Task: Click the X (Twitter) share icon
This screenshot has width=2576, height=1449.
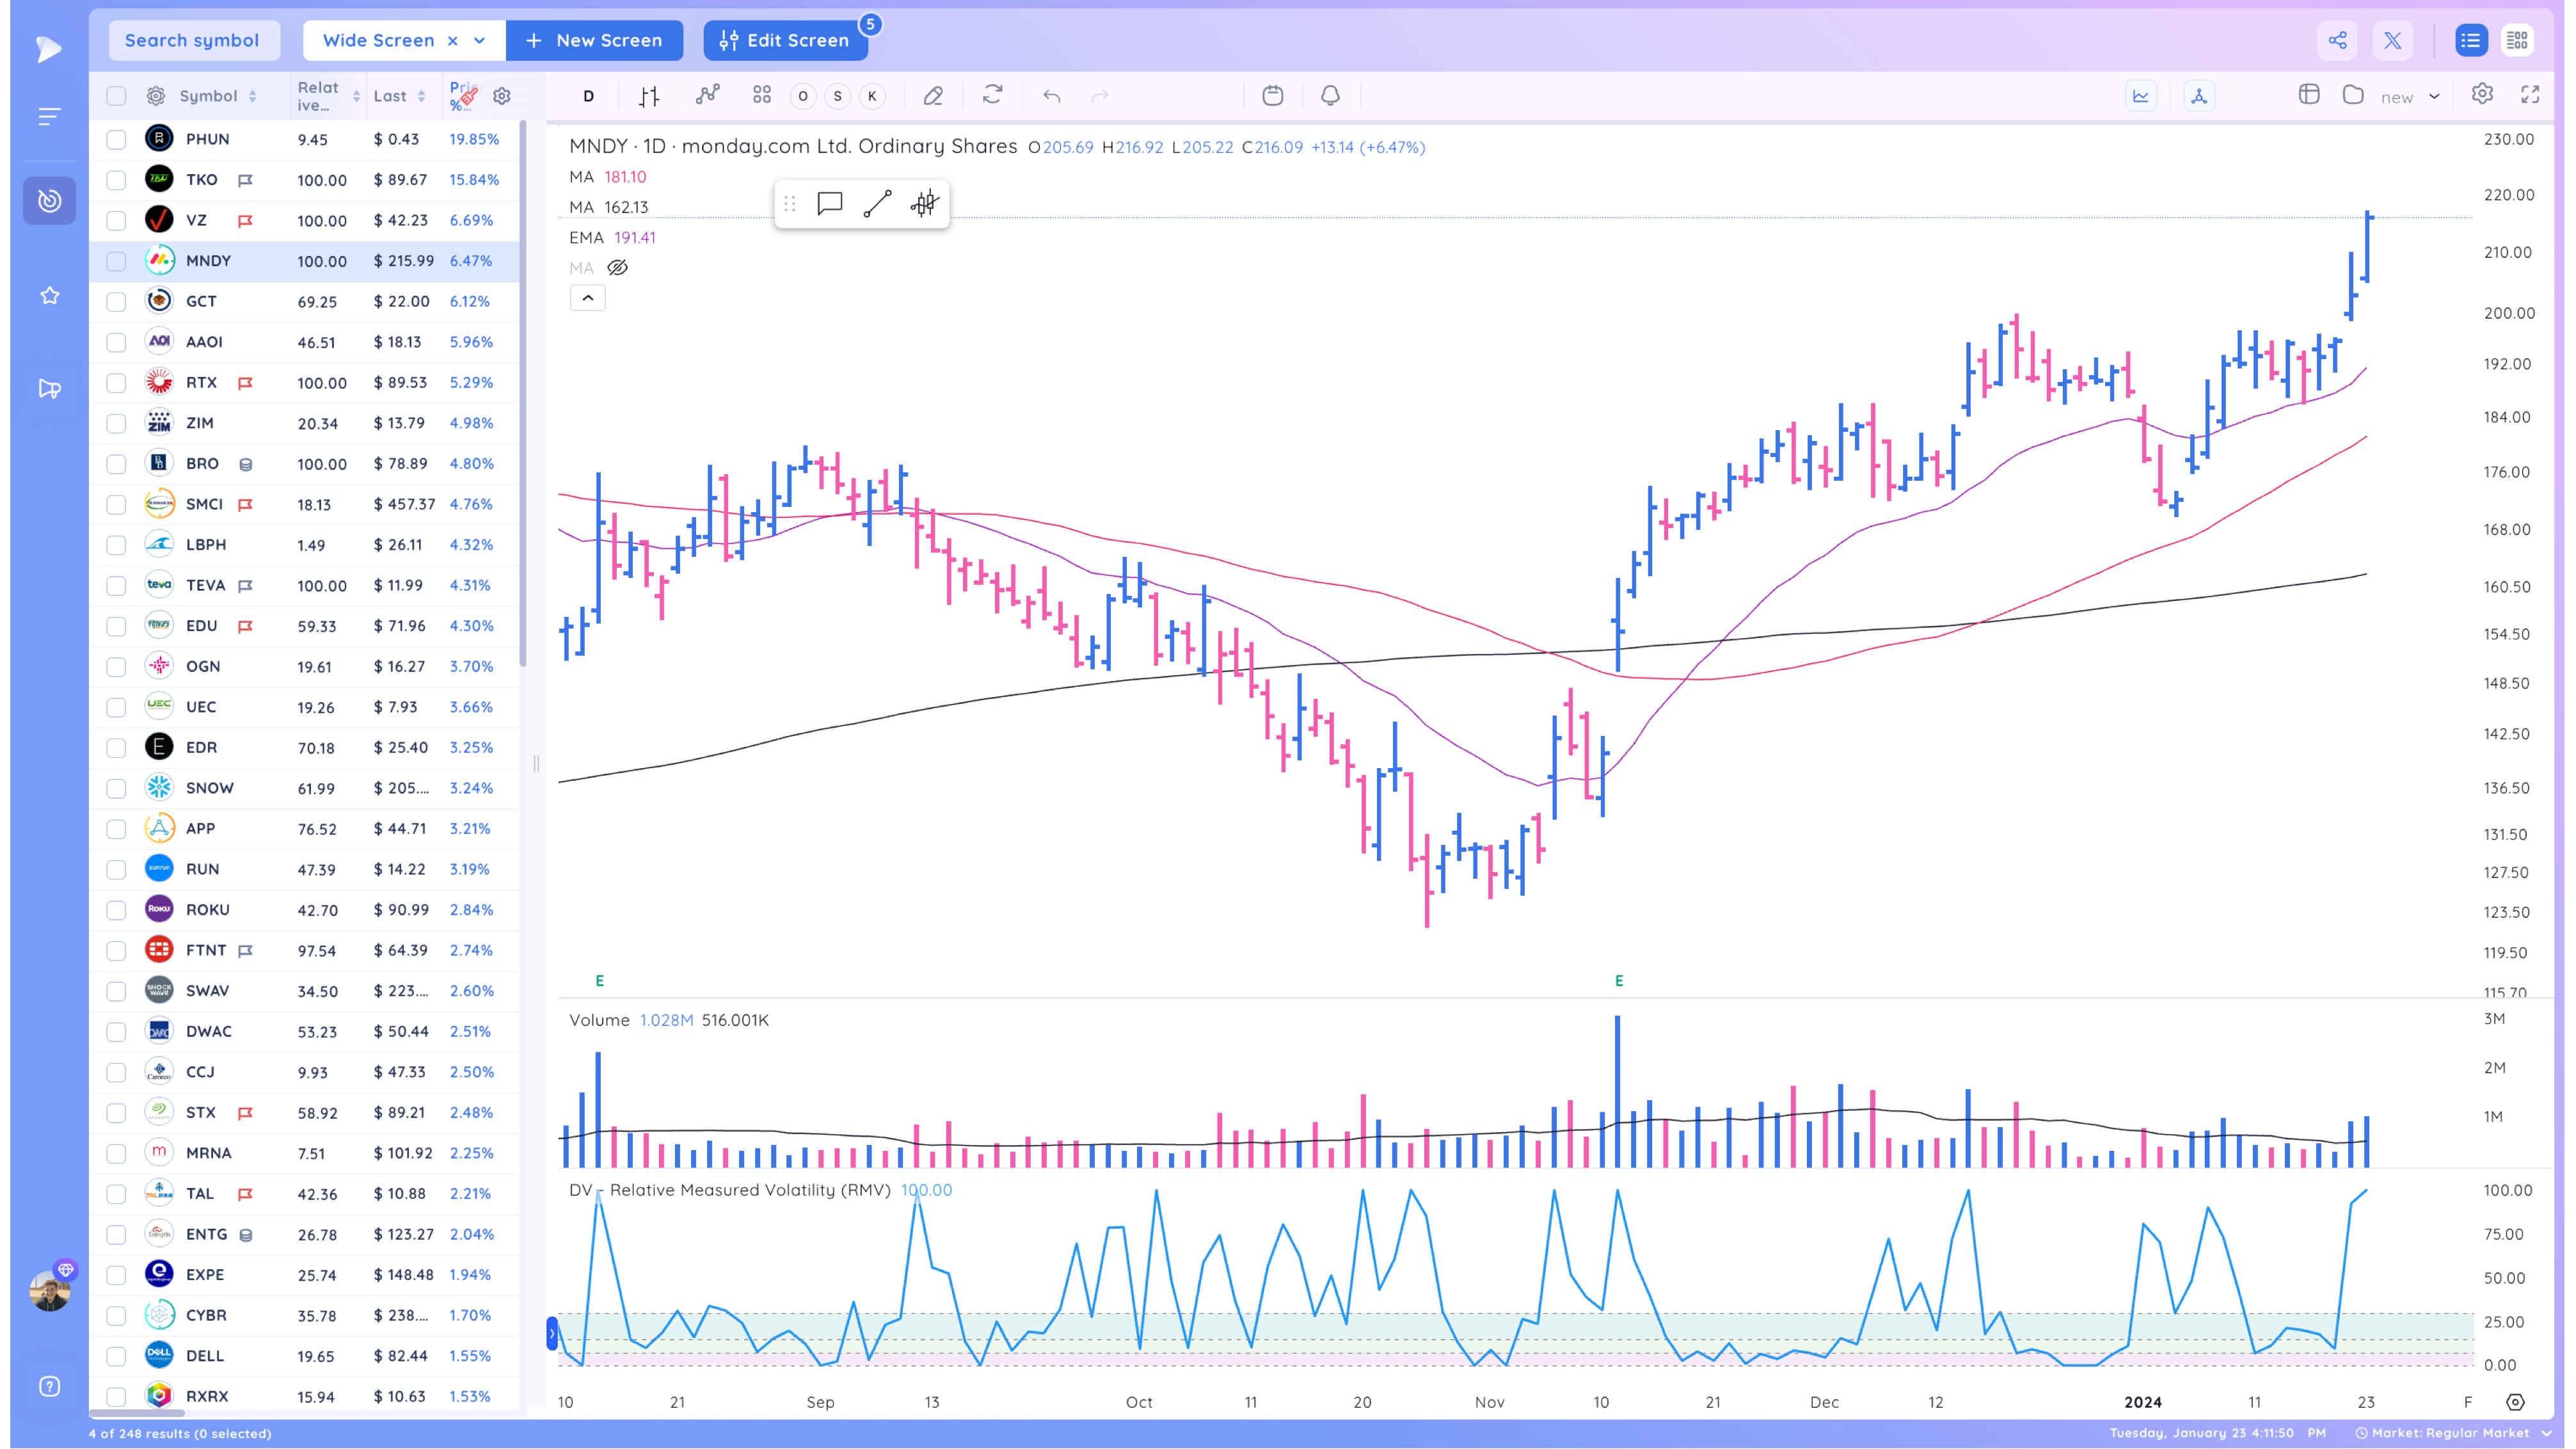Action: coord(2392,40)
